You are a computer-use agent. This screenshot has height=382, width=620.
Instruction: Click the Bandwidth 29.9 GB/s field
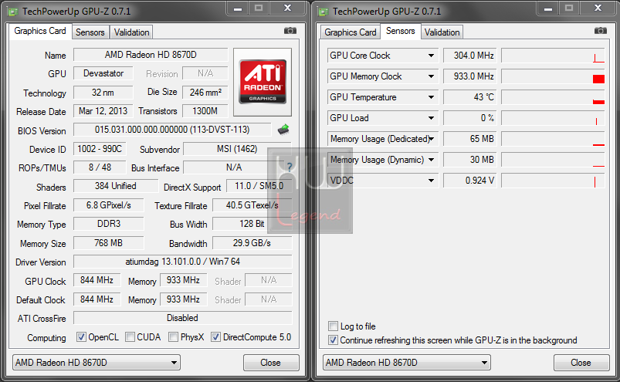pyautogui.click(x=252, y=243)
